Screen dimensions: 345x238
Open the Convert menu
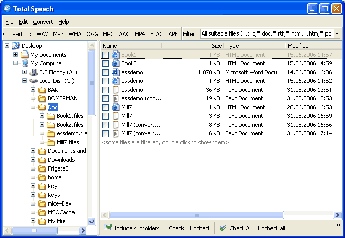[x=43, y=22]
